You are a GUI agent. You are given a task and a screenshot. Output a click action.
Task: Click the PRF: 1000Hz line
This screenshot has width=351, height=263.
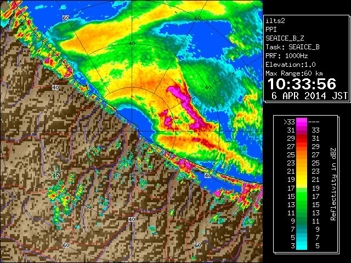coord(287,56)
